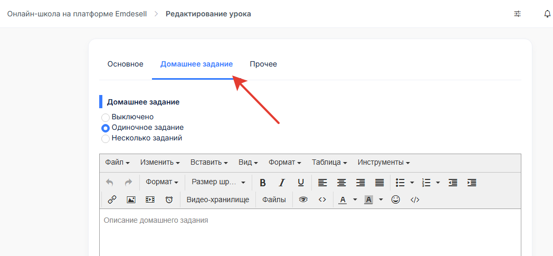The width and height of the screenshot is (553, 256).
Task: Select the Выключено radio option
Action: click(x=106, y=118)
